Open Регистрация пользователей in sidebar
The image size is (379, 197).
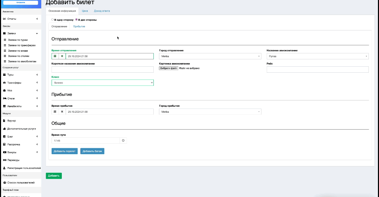(24, 168)
